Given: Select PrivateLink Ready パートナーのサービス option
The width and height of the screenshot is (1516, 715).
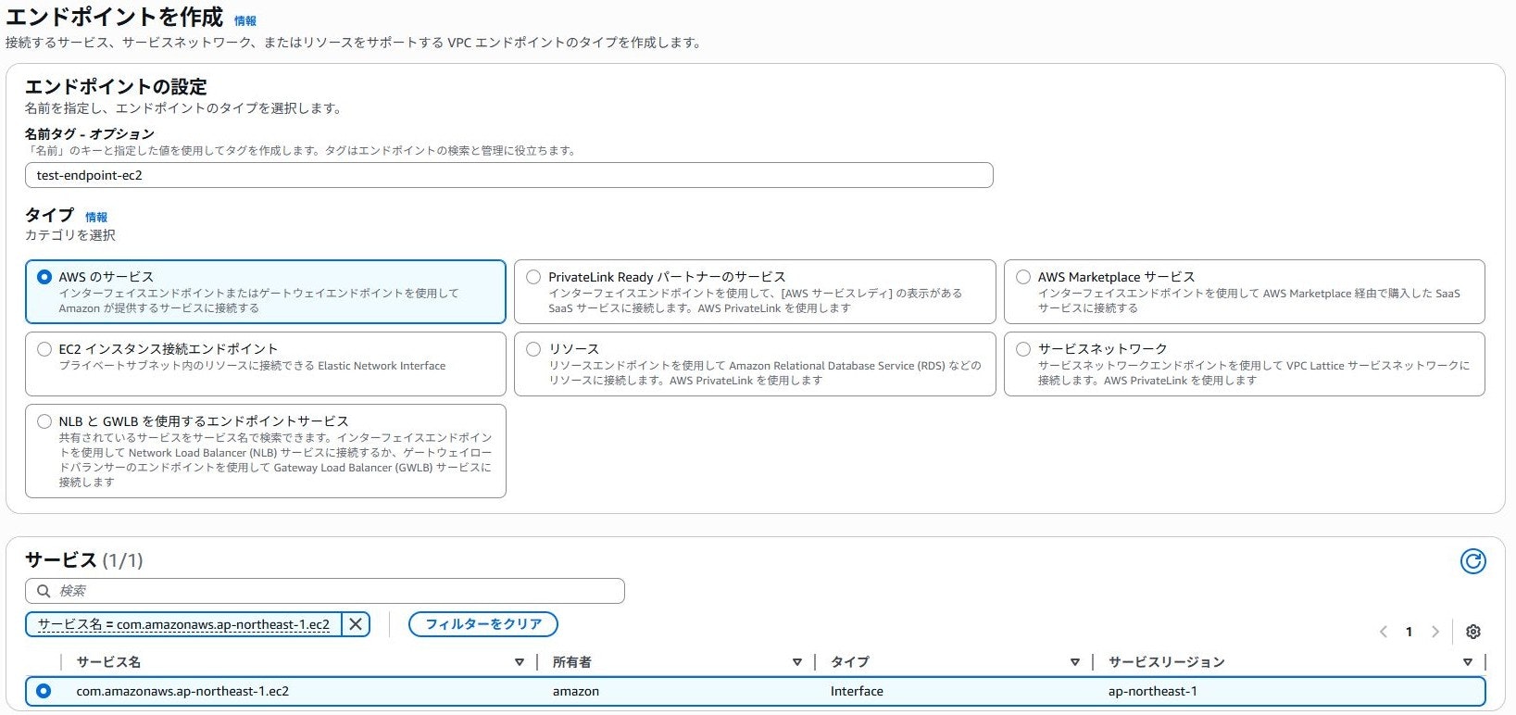Looking at the screenshot, I should pos(533,277).
